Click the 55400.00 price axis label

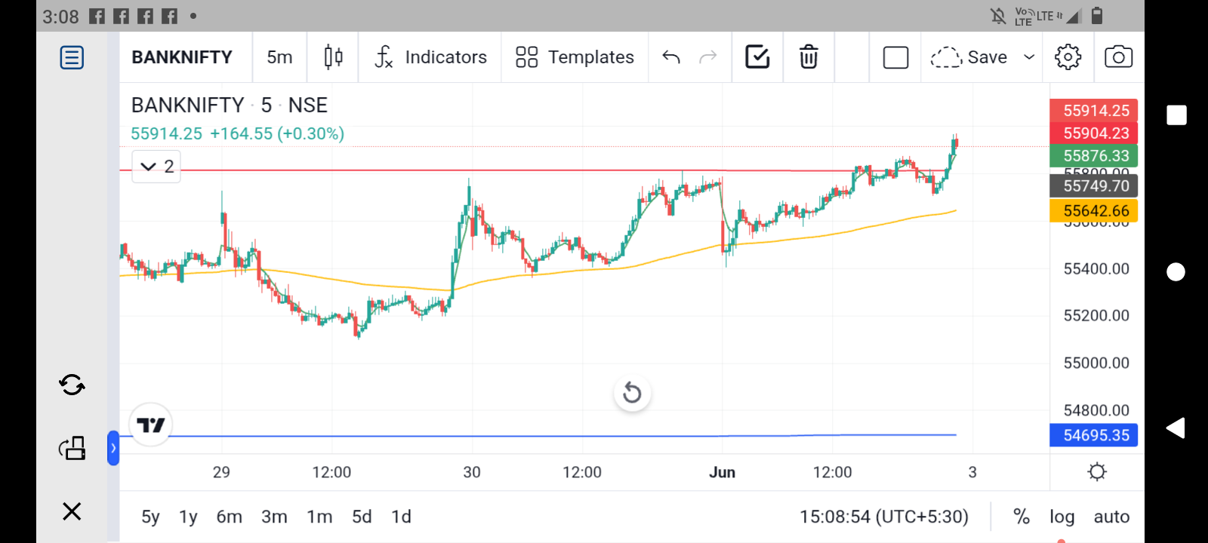(1096, 268)
